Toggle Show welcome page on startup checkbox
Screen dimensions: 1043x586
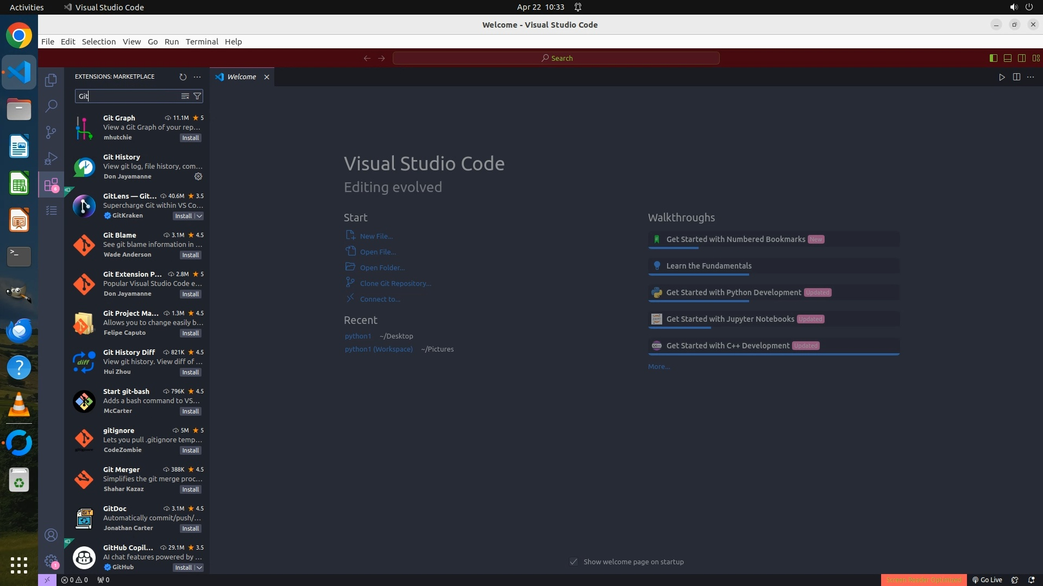tap(574, 562)
